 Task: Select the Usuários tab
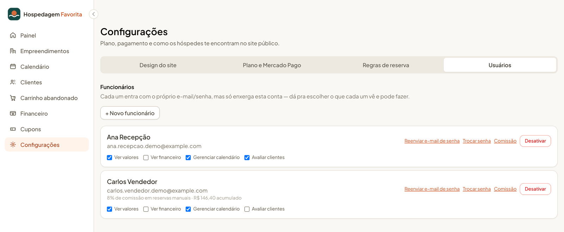tap(500, 65)
